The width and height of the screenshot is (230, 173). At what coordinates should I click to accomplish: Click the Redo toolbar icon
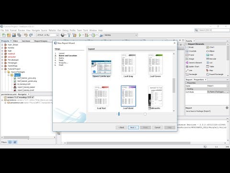(x=31, y=35)
